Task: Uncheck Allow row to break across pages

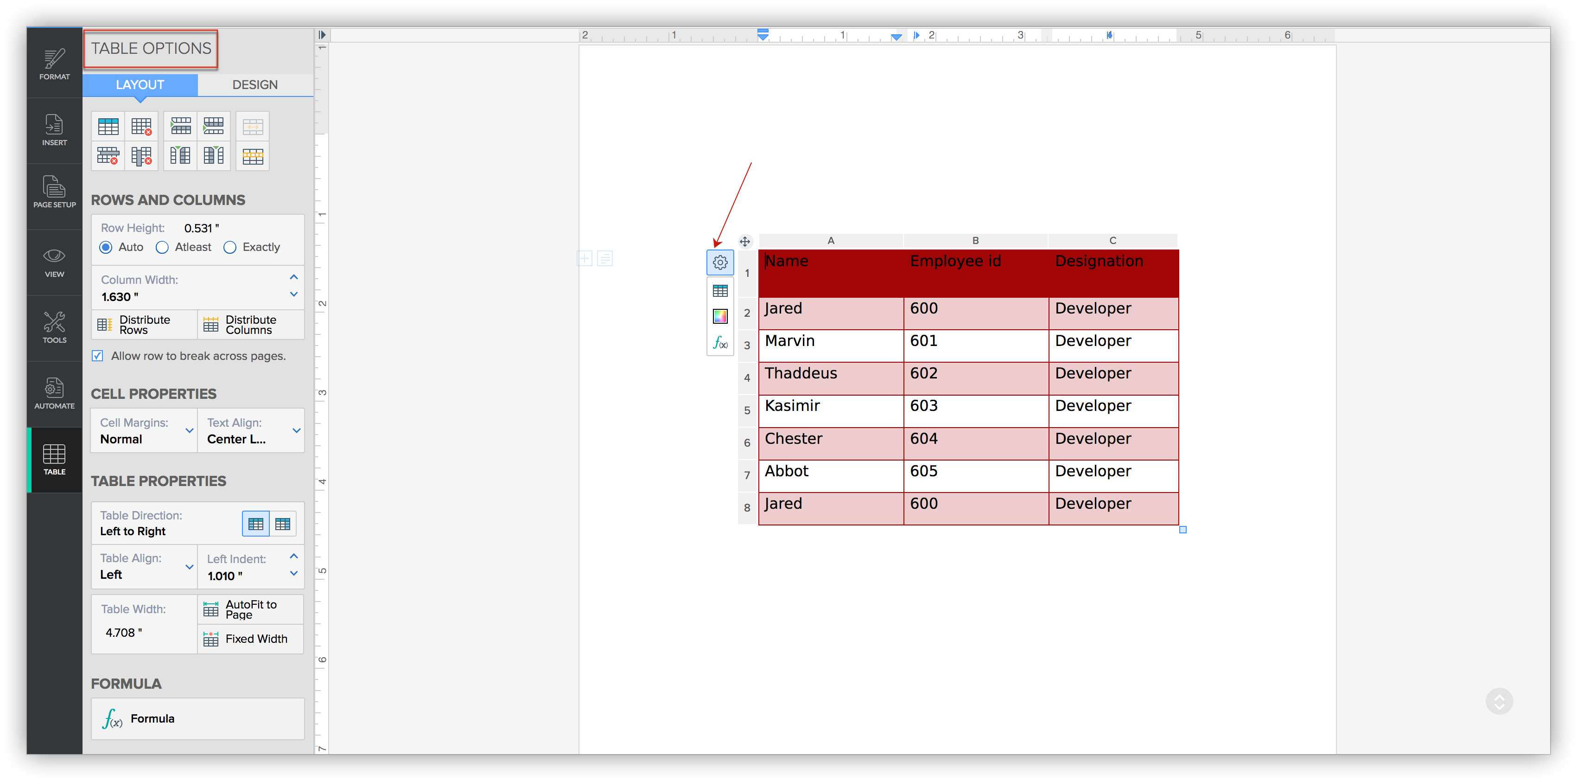Action: (x=97, y=356)
